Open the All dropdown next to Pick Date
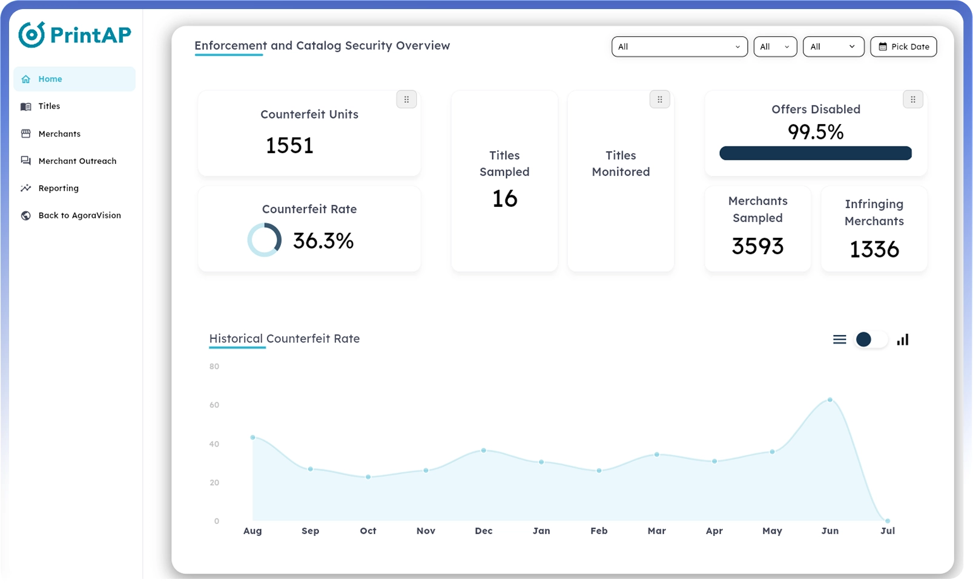 (833, 47)
